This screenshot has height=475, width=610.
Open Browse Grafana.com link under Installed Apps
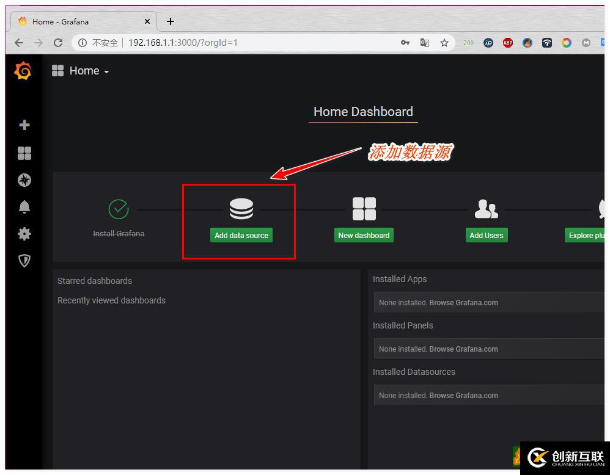(x=463, y=303)
